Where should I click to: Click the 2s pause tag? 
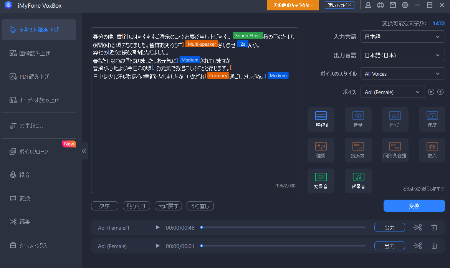tap(243, 44)
